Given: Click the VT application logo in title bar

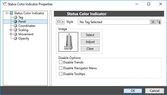Looking at the screenshot, I should pos(4,4).
